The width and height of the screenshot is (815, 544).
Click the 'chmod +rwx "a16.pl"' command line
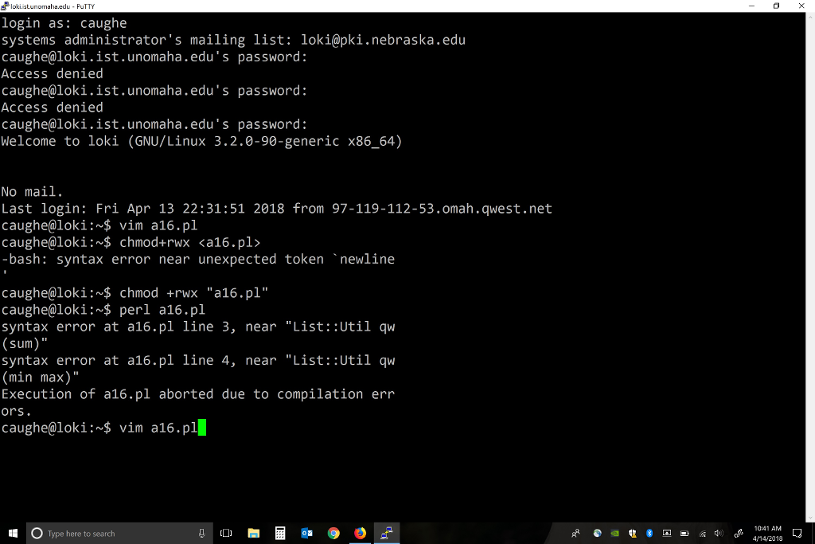[x=135, y=293]
